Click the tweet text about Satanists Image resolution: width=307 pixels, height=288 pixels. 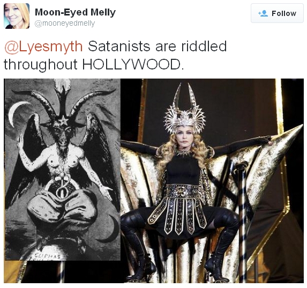click(x=115, y=55)
